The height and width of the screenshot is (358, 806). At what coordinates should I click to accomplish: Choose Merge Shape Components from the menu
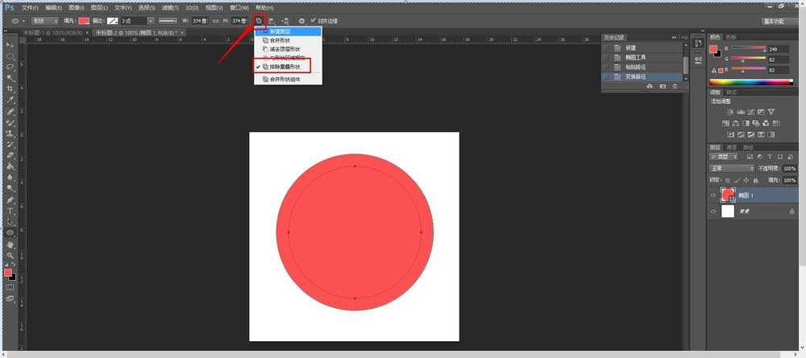point(285,79)
